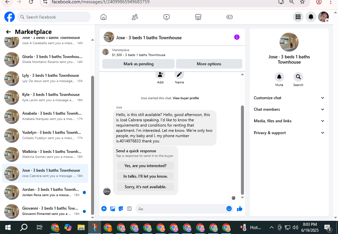
Task: Open Lyly conversation in list
Action: [45, 78]
